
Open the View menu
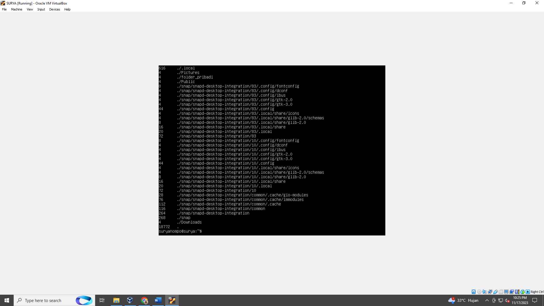pyautogui.click(x=30, y=9)
